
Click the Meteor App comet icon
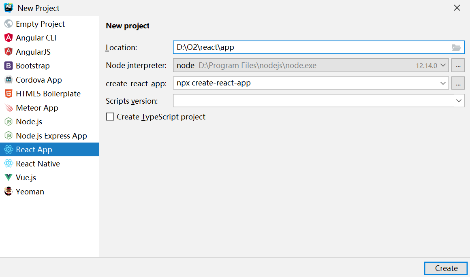point(9,107)
